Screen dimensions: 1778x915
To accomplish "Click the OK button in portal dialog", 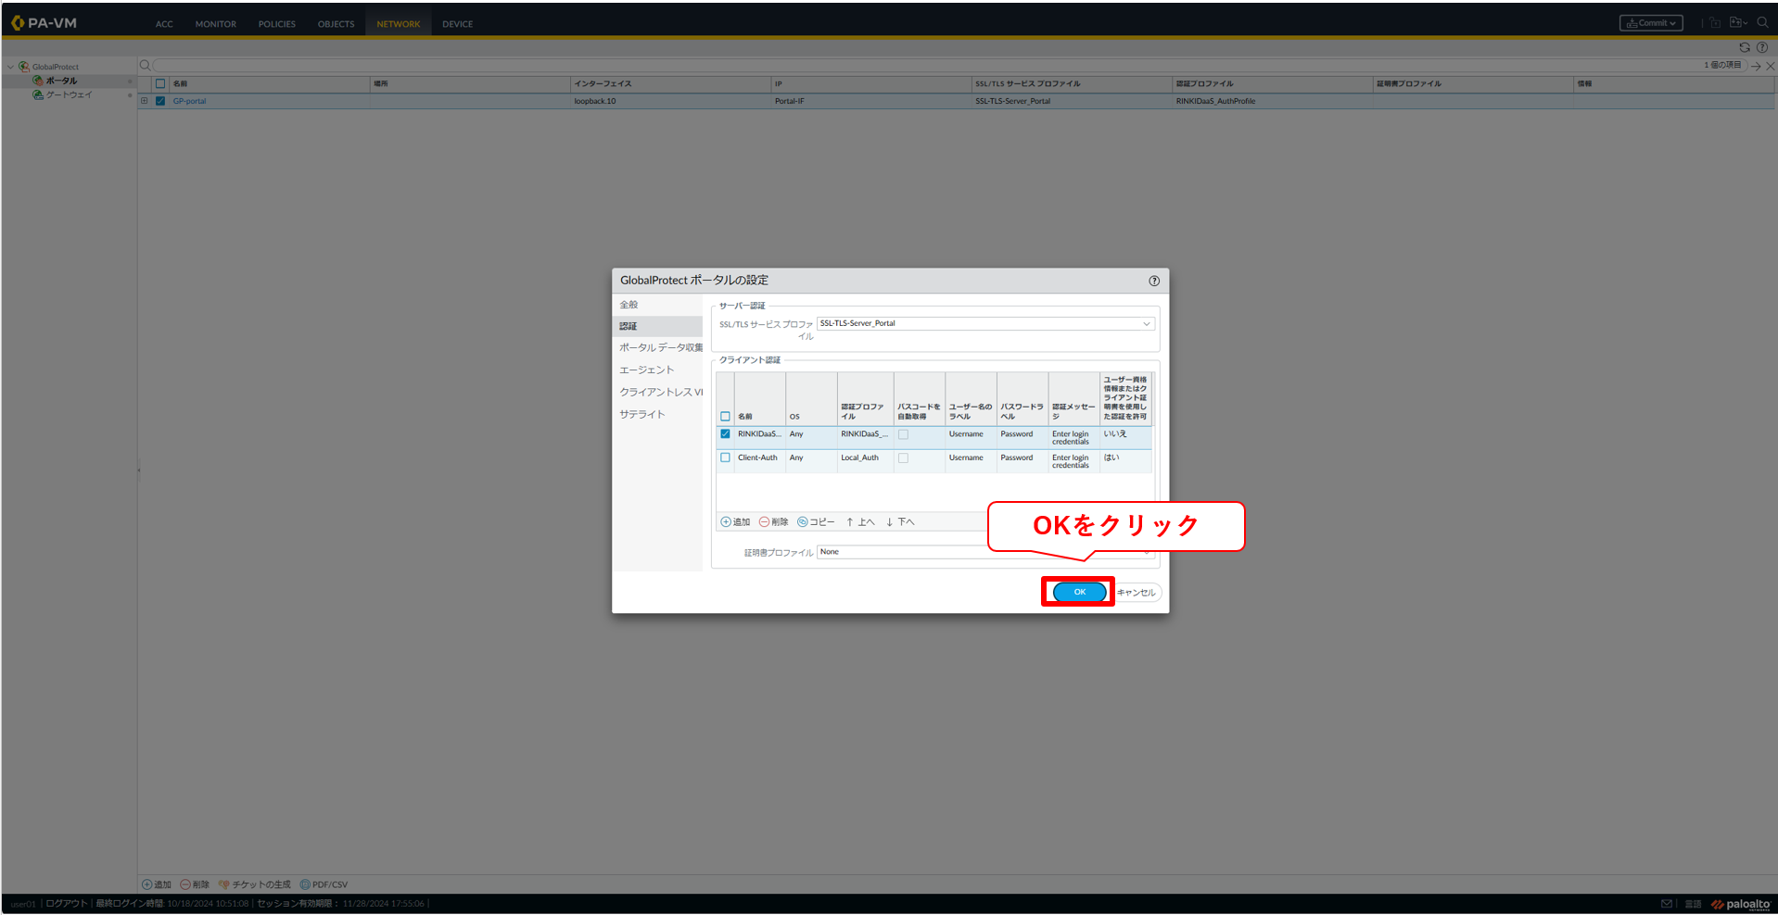I will [1079, 592].
